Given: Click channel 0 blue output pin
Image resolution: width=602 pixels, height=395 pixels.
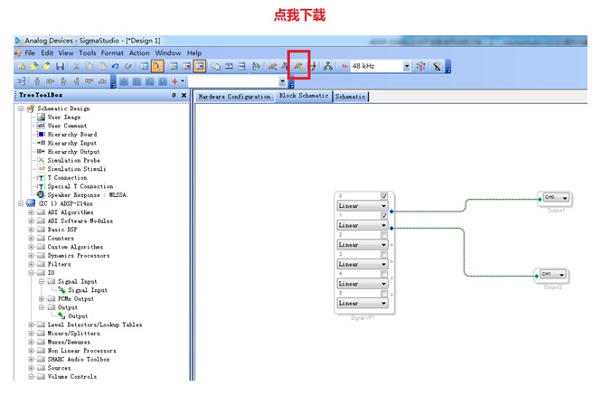Looking at the screenshot, I should 391,212.
